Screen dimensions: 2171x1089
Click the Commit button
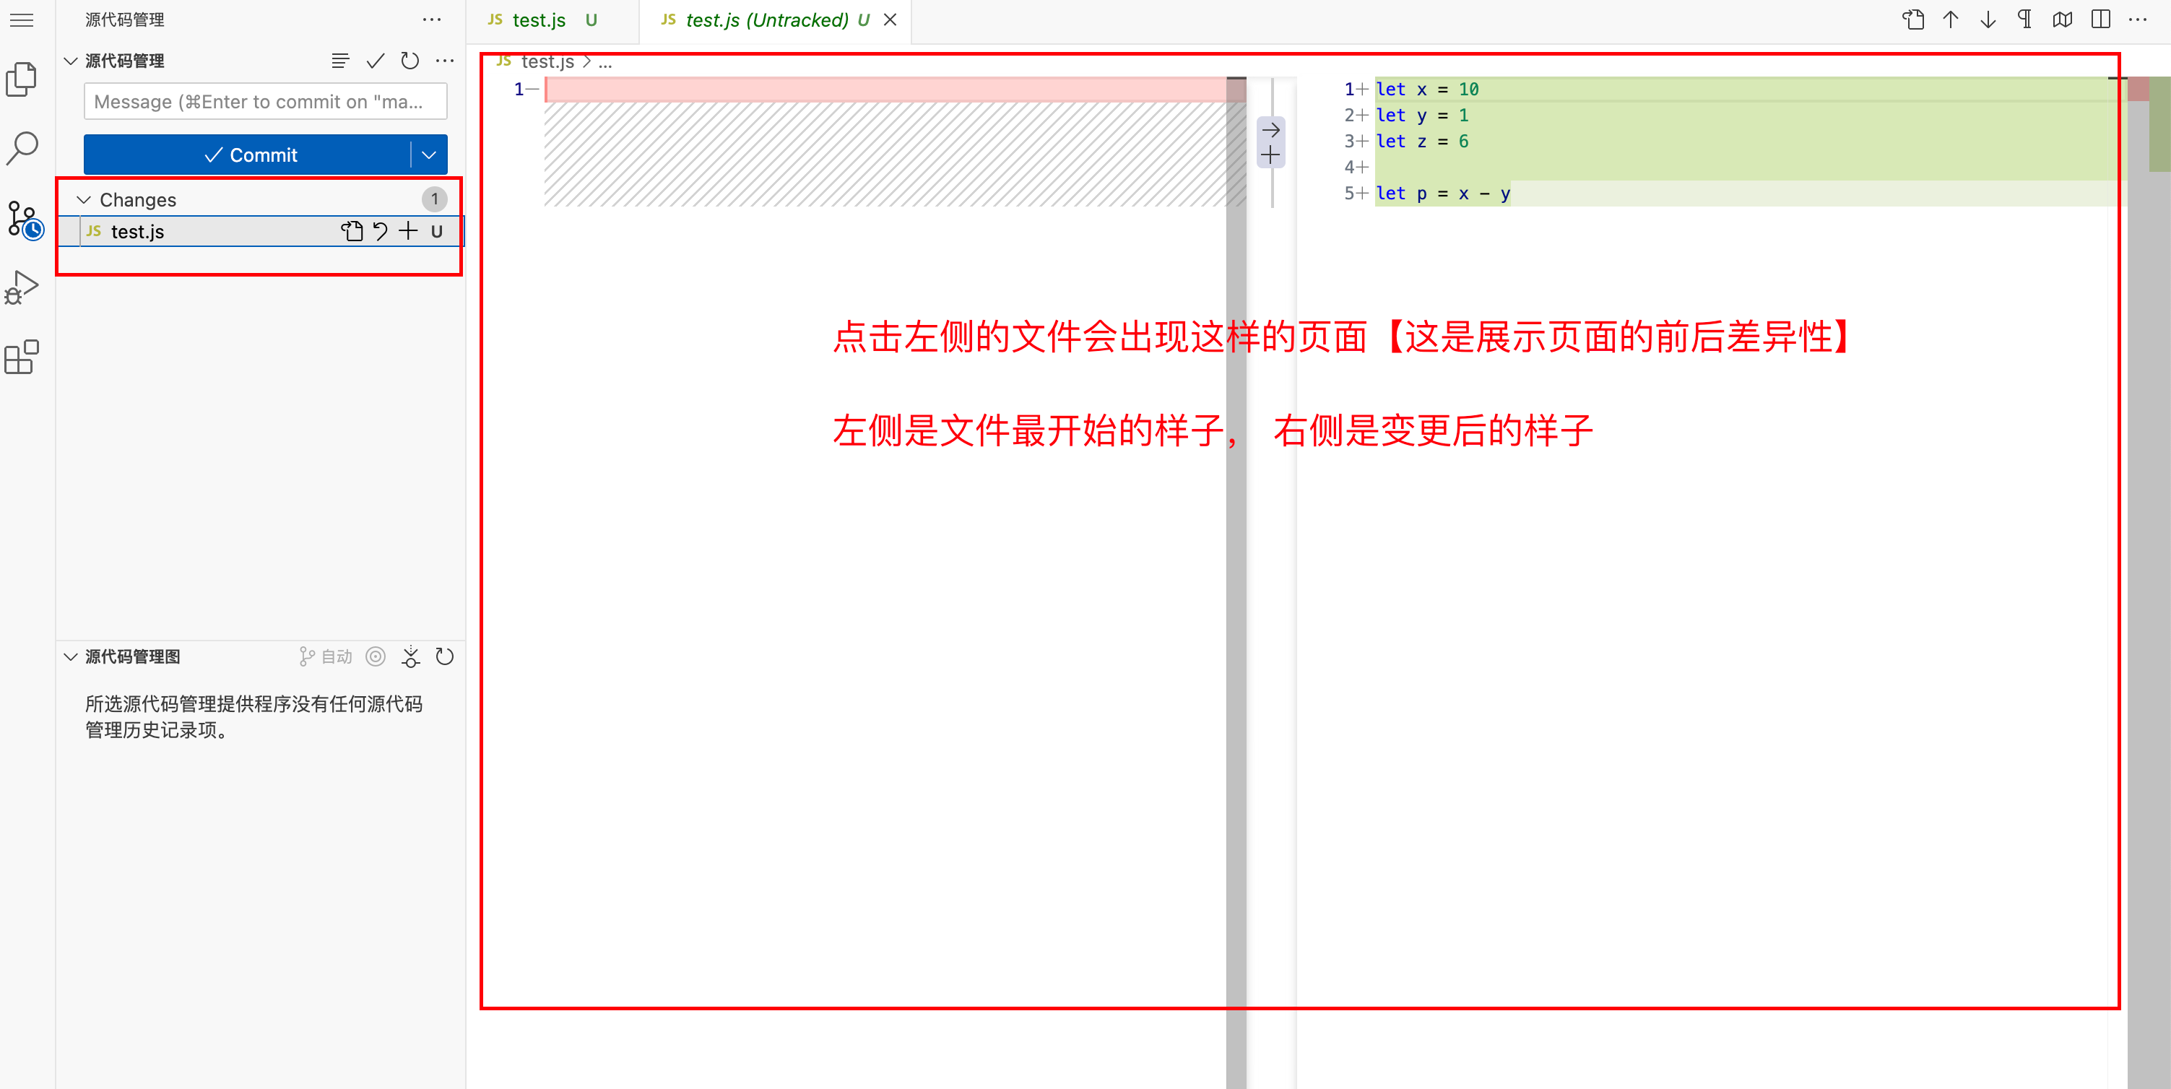(248, 155)
